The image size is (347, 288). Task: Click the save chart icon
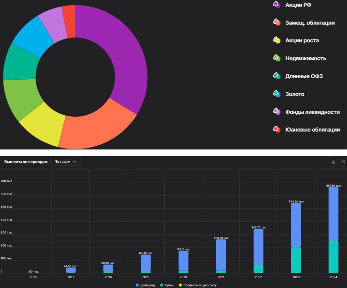(x=333, y=162)
